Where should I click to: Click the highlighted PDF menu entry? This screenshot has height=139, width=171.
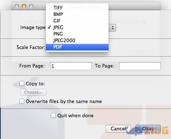point(58,47)
